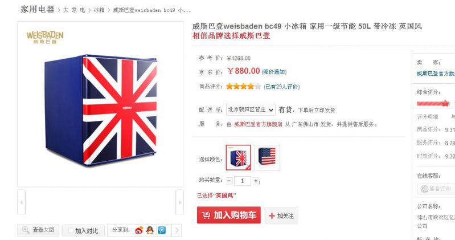Click 加关注 follow button
The image size is (455, 240).
tap(281, 215)
